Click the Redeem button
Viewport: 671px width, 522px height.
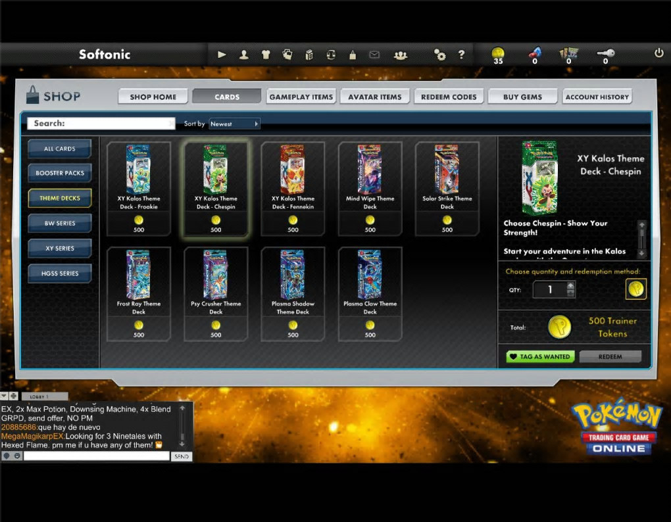click(x=610, y=356)
